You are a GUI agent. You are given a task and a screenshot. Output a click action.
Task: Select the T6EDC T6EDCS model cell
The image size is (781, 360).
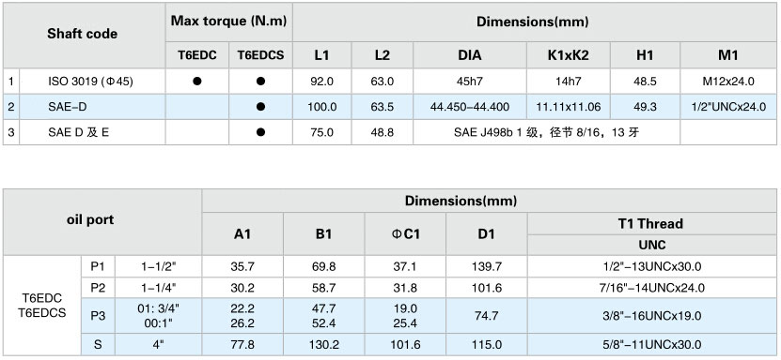[42, 306]
